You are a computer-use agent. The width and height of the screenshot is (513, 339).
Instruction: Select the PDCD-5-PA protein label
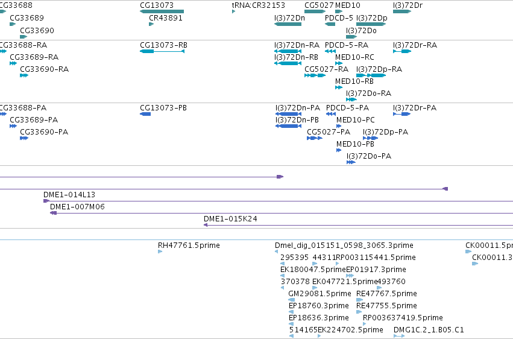click(x=347, y=107)
